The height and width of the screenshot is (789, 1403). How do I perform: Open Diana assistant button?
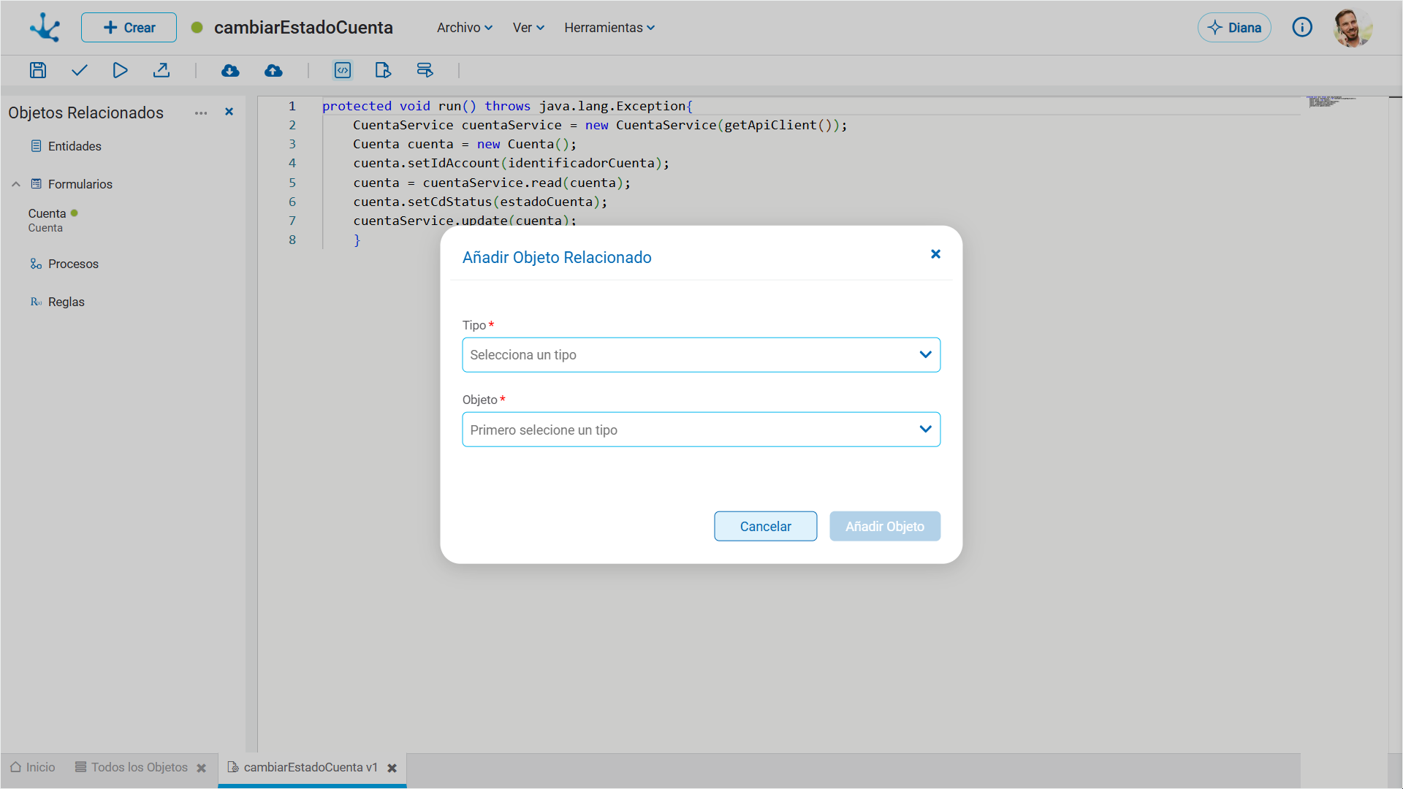coord(1234,28)
